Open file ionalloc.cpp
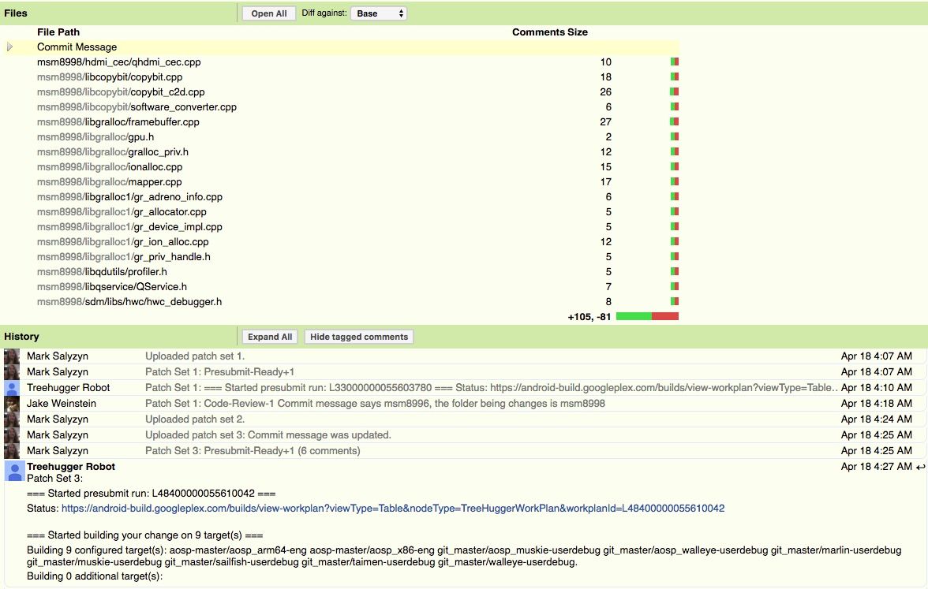Screen dimensions: 928x589 110,167
